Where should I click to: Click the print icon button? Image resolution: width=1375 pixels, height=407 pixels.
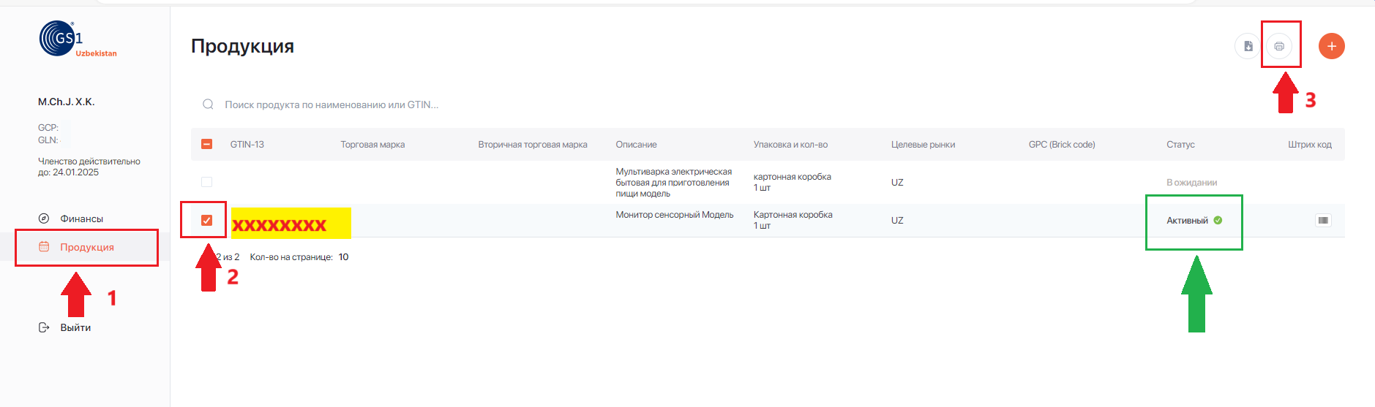point(1278,46)
